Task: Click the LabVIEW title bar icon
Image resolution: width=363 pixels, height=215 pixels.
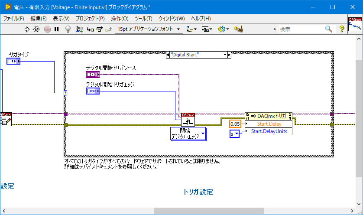Action: 8,7
